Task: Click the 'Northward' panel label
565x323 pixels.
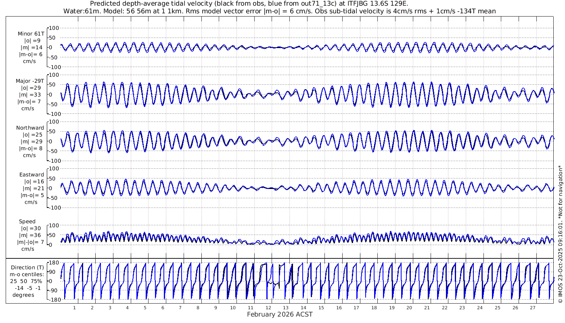Action: 30,128
